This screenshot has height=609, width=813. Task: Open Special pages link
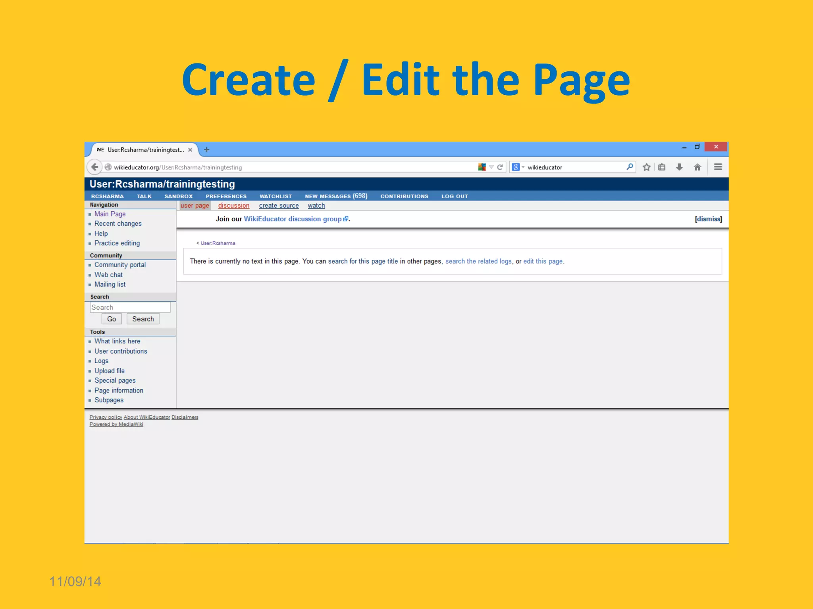click(x=115, y=381)
